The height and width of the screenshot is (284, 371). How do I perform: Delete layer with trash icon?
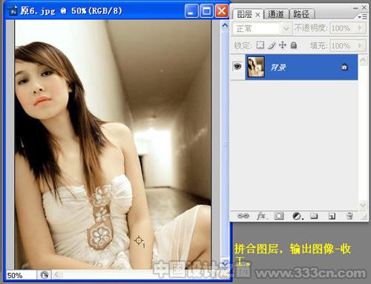pyautogui.click(x=349, y=216)
